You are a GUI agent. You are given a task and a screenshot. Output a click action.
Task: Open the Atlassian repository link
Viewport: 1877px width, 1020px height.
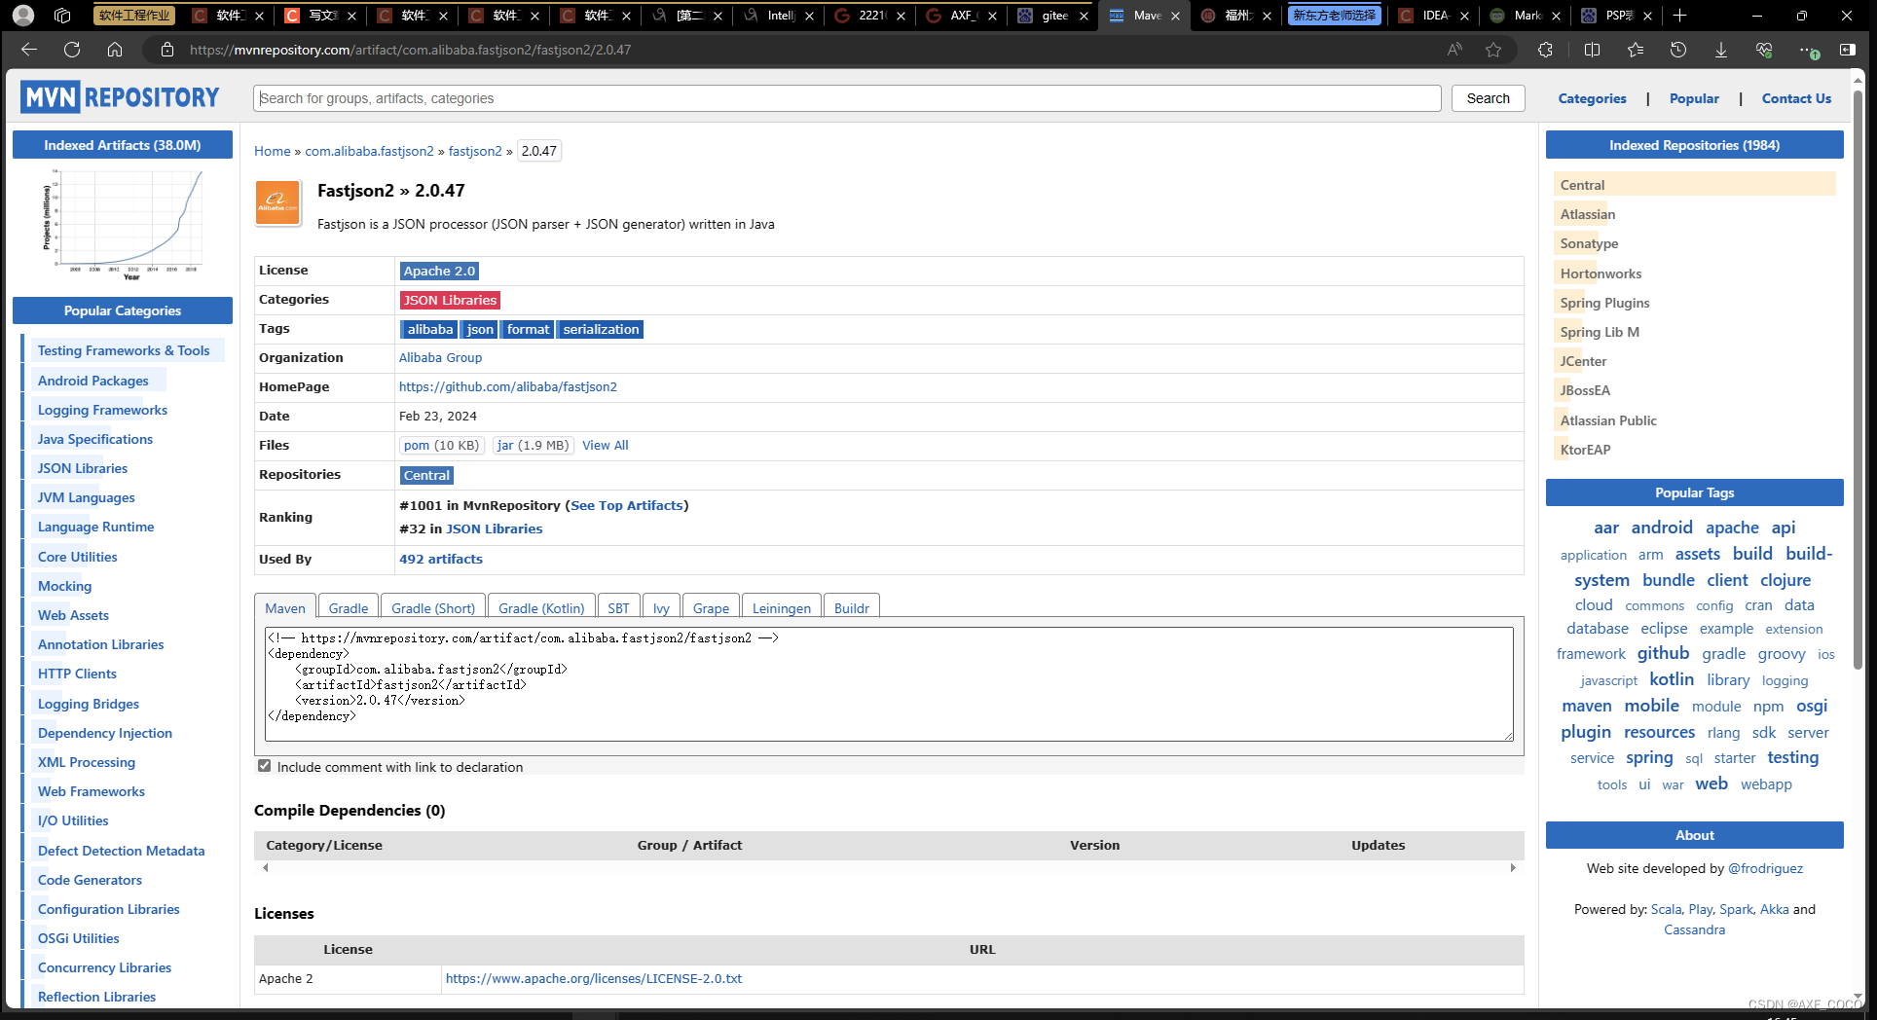click(x=1587, y=214)
